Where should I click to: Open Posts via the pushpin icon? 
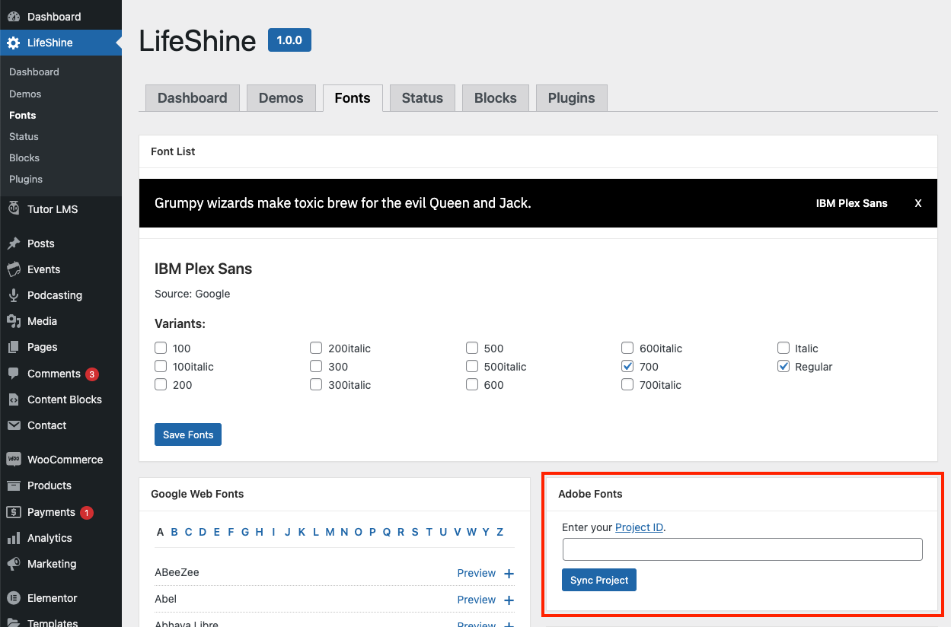coord(14,243)
